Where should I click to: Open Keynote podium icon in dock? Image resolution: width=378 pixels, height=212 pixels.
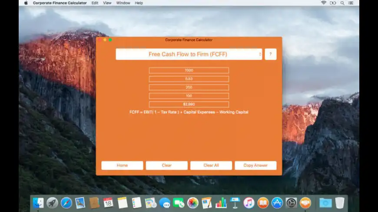click(x=235, y=203)
